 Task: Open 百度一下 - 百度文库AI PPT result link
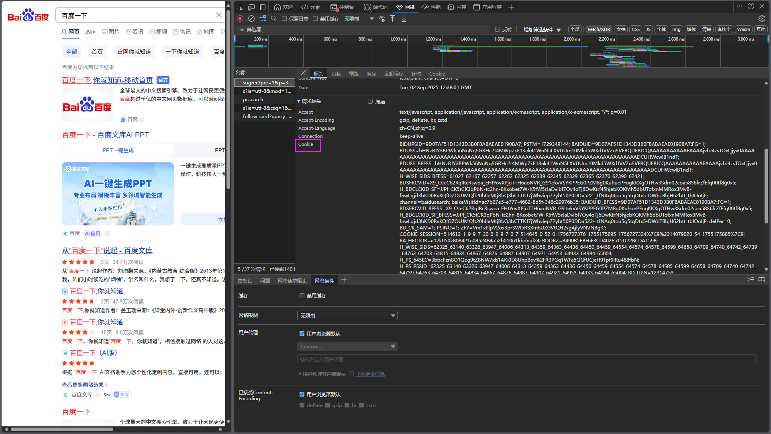(x=105, y=135)
